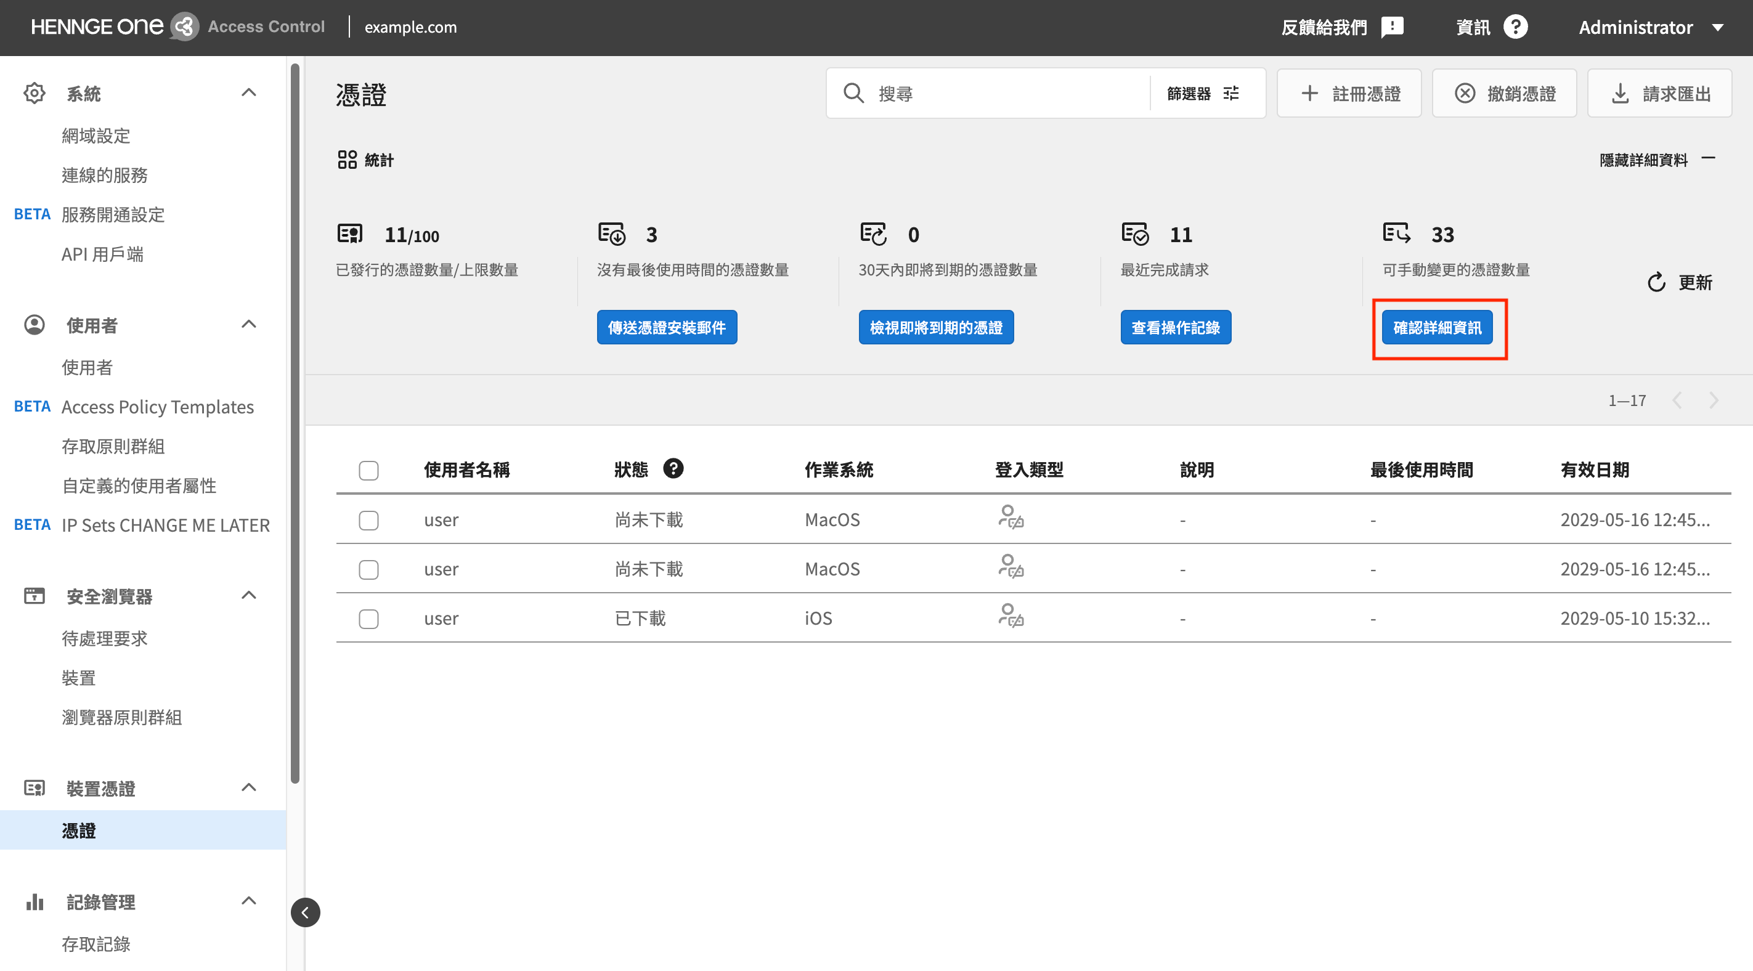Click the no-last-used certificates icon

611,234
